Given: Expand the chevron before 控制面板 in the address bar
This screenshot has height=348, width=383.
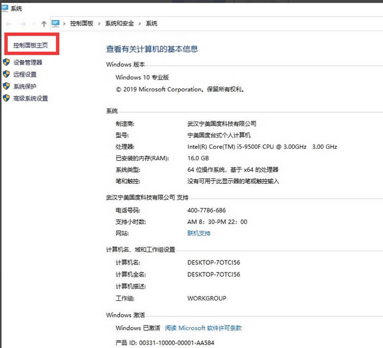Looking at the screenshot, I should [65, 24].
